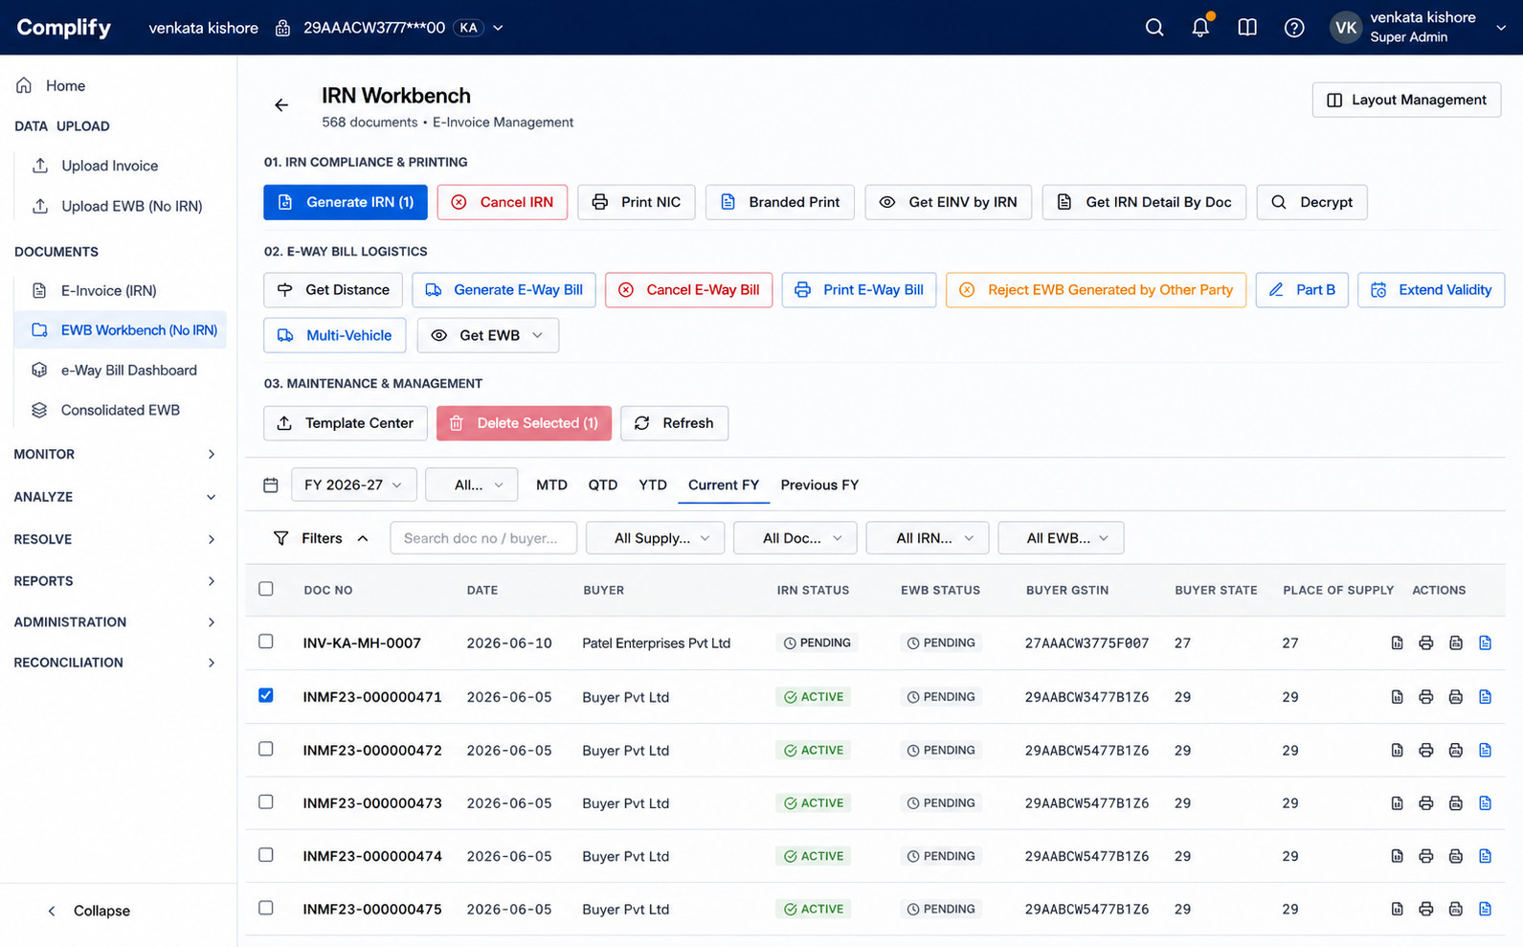Toggle the select-all checkbox in table header

pos(266,589)
